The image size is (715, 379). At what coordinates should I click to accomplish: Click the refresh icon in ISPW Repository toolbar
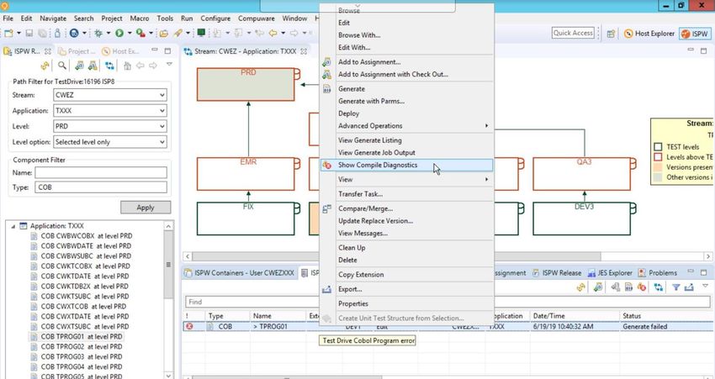45,66
